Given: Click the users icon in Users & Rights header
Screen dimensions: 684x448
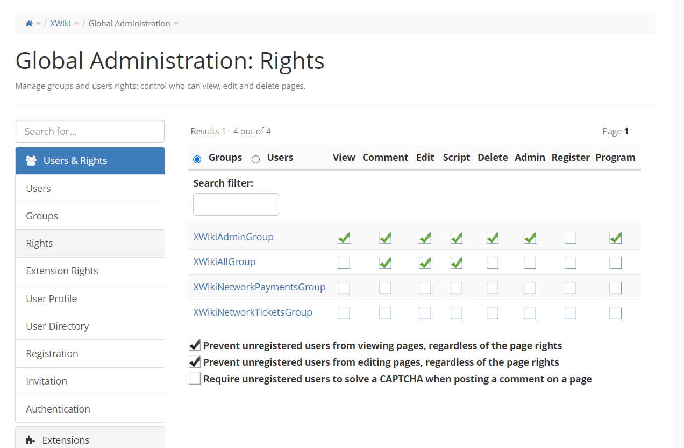Looking at the screenshot, I should [31, 160].
